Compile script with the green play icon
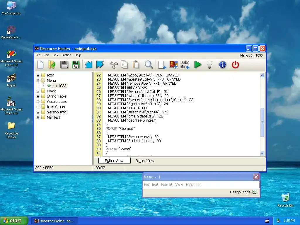The width and height of the screenshot is (300, 225). click(x=198, y=65)
